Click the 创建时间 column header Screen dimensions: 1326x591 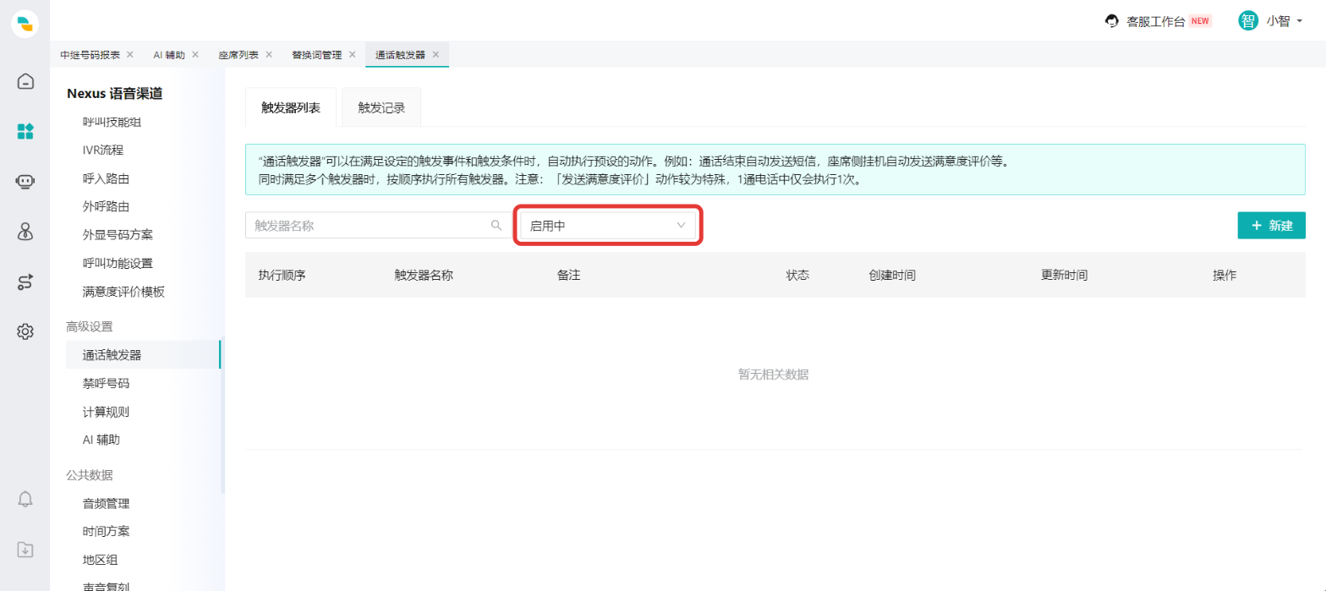click(892, 275)
